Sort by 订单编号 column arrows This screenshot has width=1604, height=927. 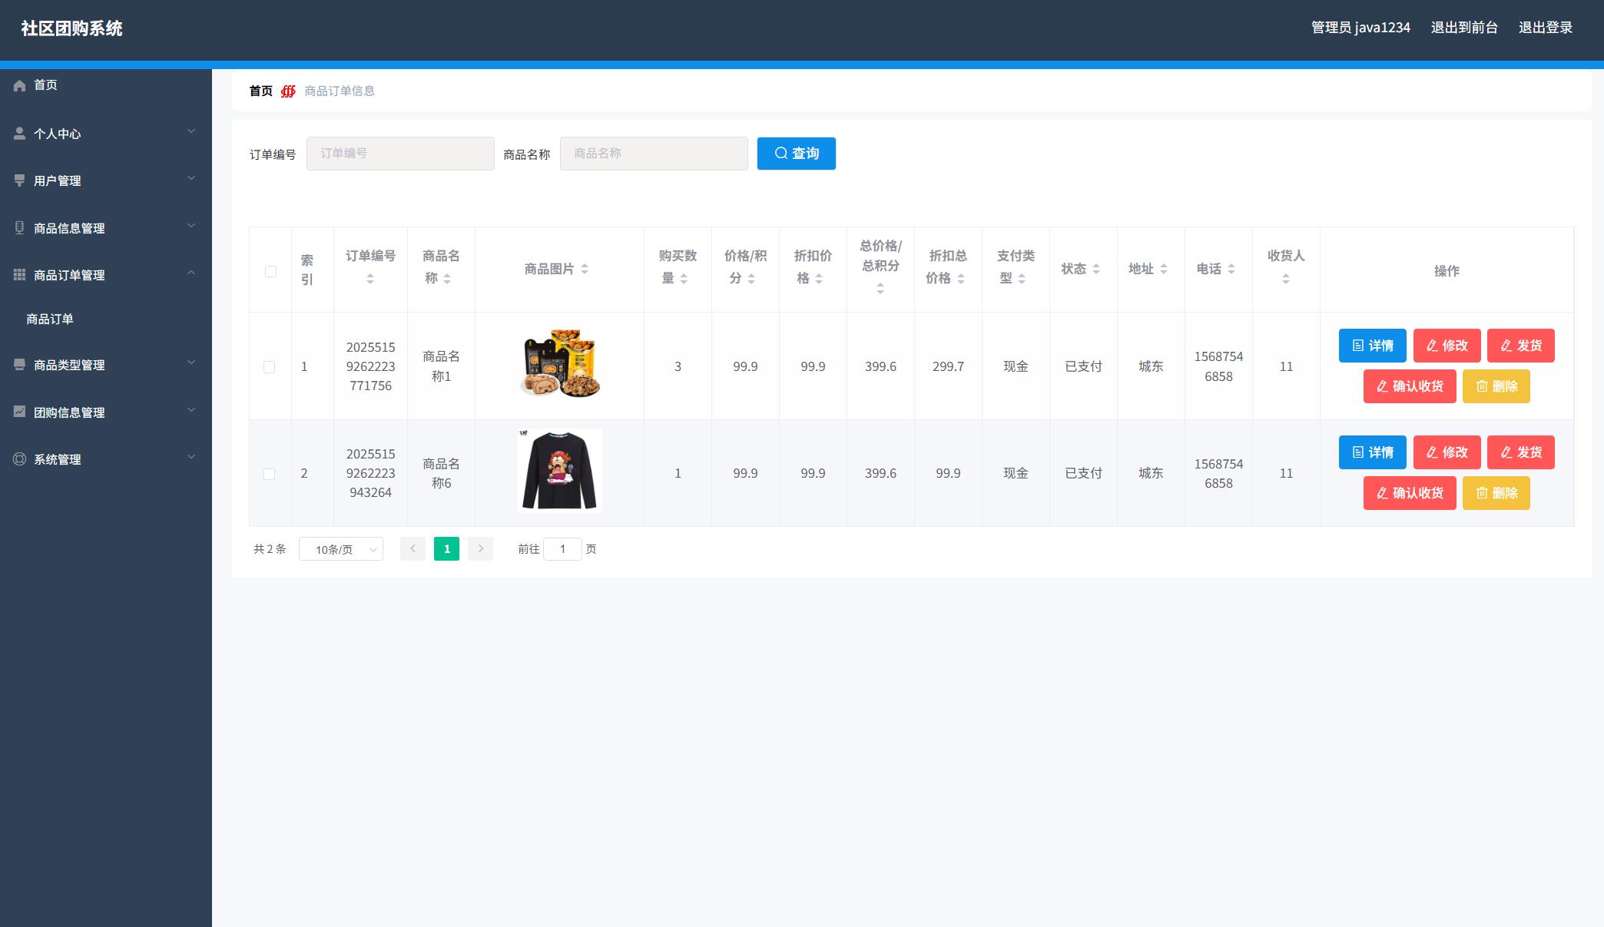coord(370,279)
